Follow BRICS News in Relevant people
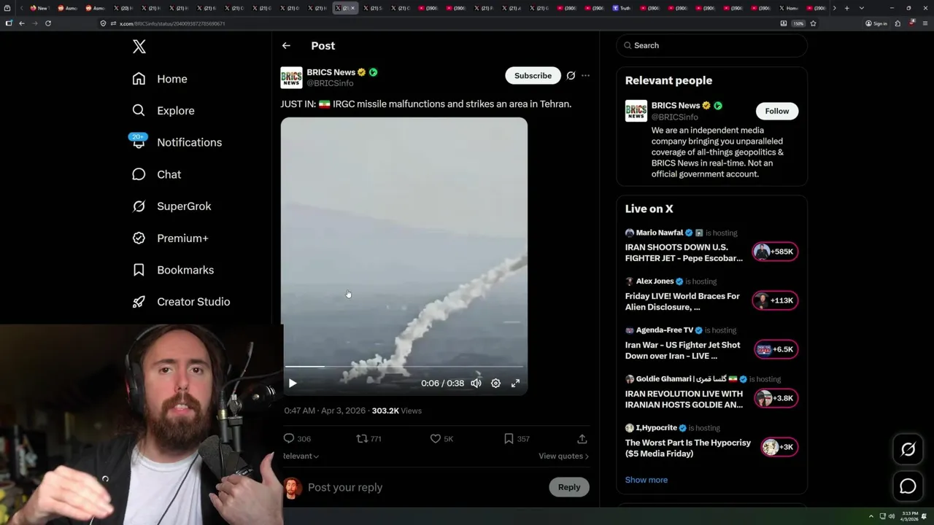 pyautogui.click(x=777, y=111)
